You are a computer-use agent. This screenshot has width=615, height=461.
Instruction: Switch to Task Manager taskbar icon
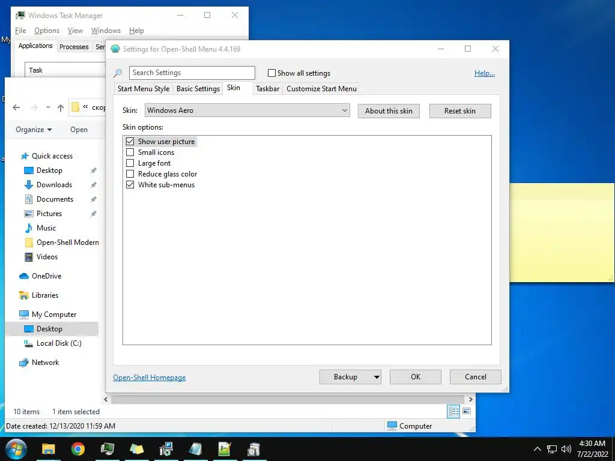coord(108,449)
